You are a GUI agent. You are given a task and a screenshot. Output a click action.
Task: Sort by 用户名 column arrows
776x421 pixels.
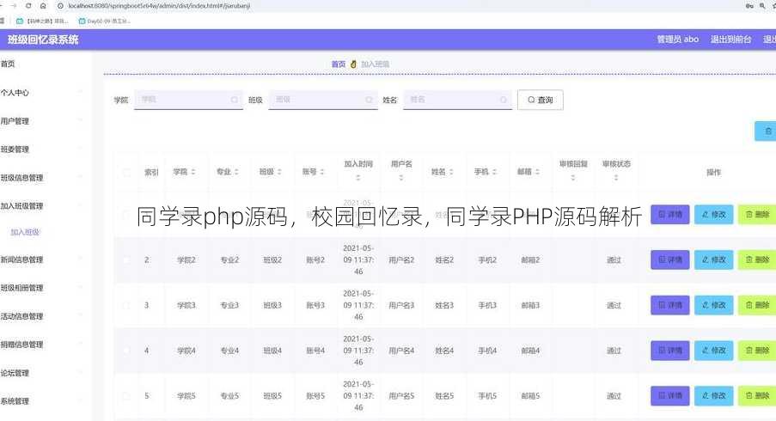point(401,178)
